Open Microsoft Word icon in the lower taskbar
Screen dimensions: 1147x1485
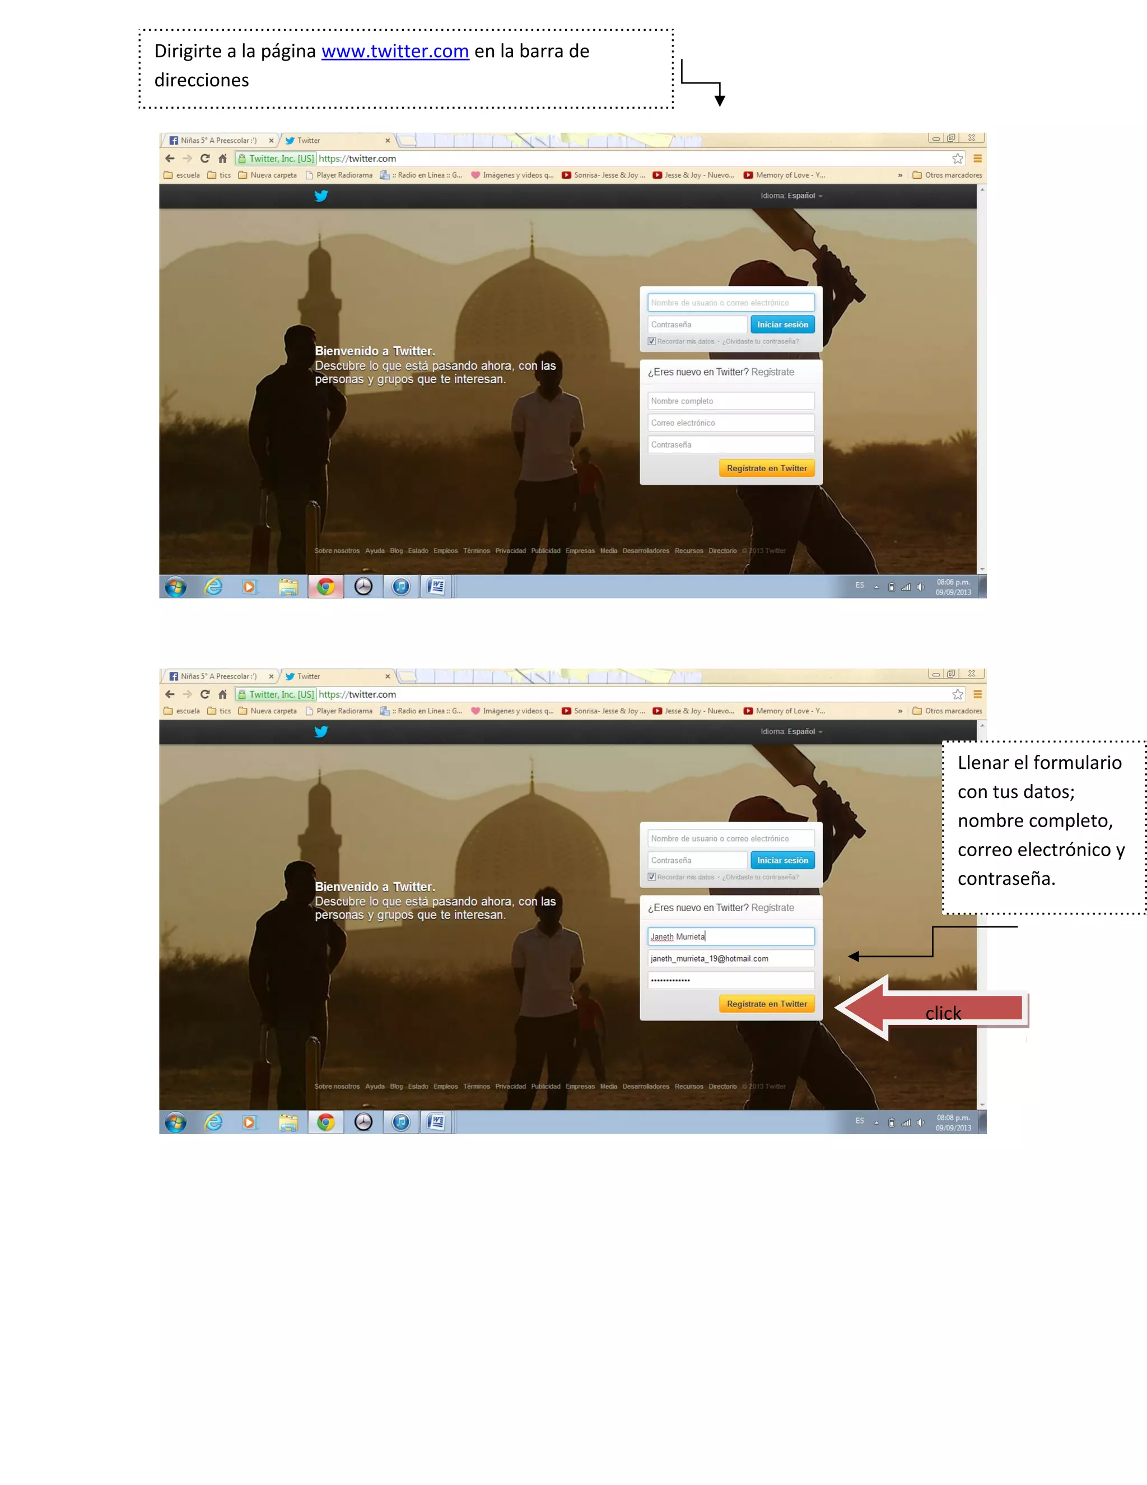click(436, 1122)
